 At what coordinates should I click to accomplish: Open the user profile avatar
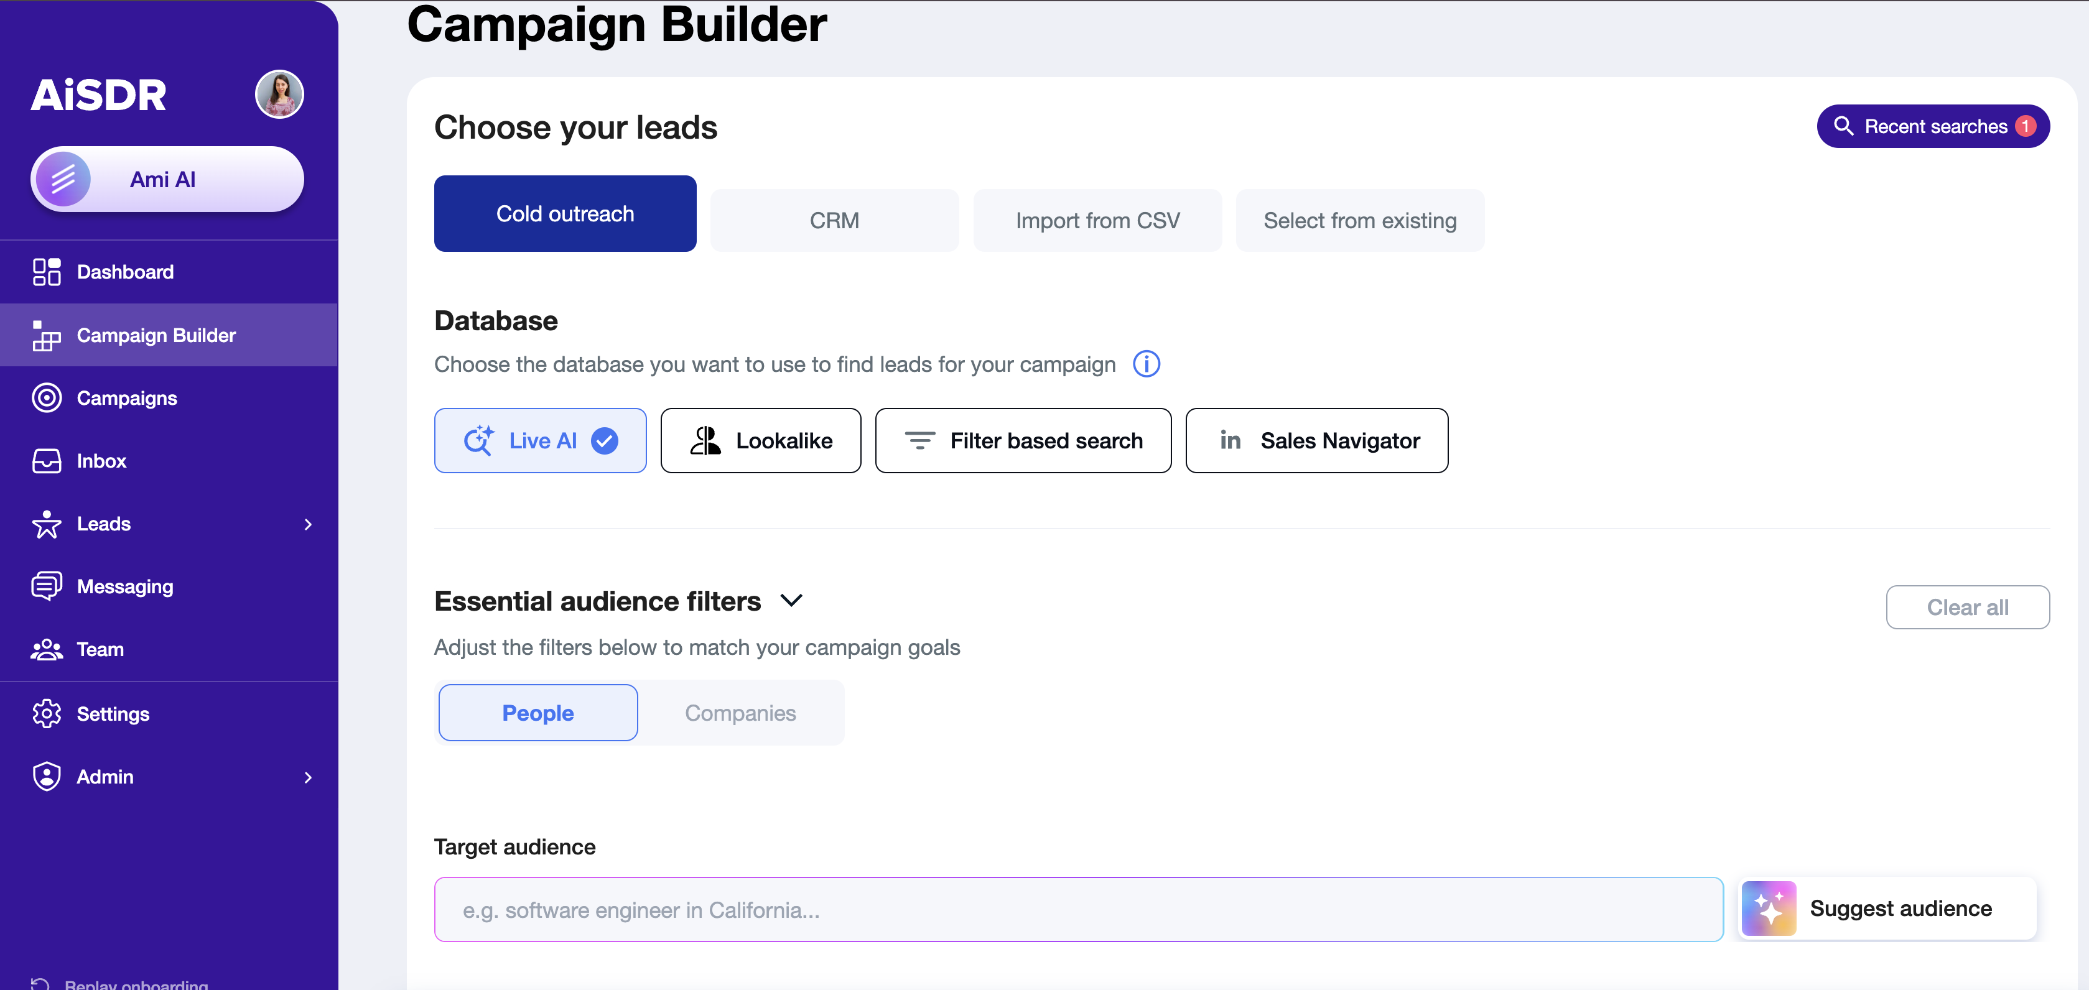(x=280, y=94)
